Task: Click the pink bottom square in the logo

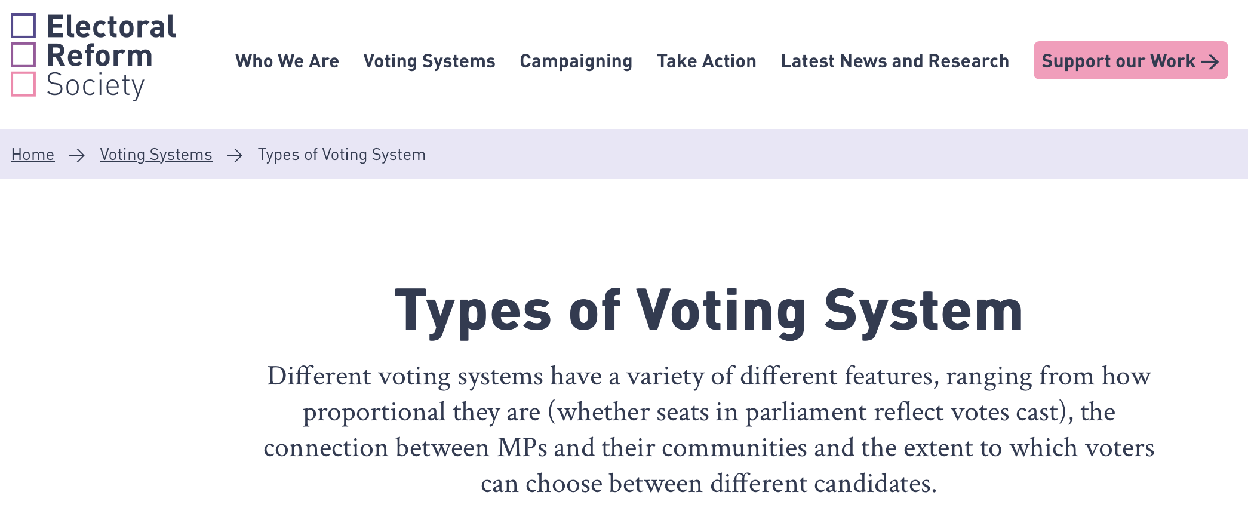Action: [x=23, y=84]
